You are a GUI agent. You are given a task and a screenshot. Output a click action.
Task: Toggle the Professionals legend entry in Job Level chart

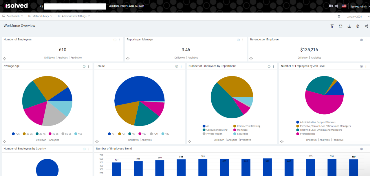(x=307, y=134)
